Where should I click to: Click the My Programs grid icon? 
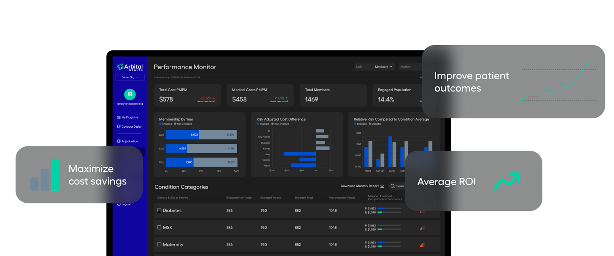119,117
